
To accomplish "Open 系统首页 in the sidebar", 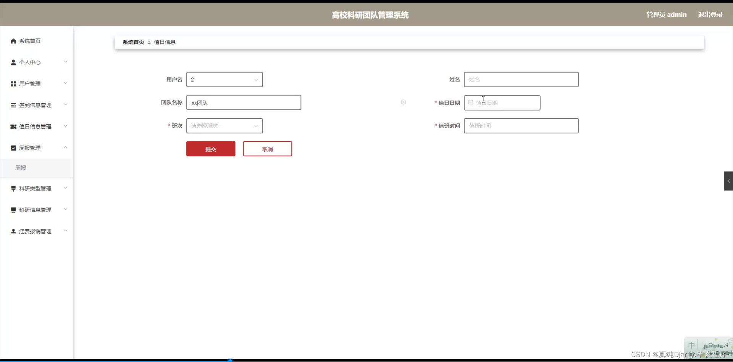I will coord(37,41).
